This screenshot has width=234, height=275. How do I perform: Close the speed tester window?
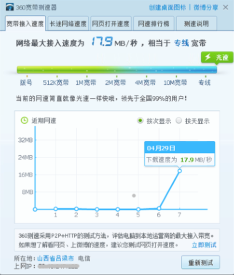click(226, 7)
